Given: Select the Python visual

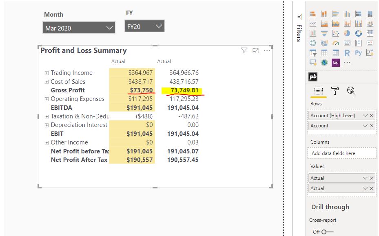Looking at the screenshot, I should click(x=358, y=53).
